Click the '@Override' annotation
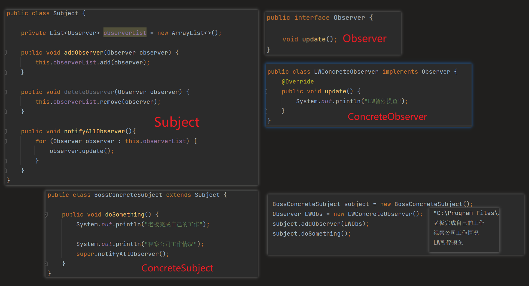 coord(298,81)
